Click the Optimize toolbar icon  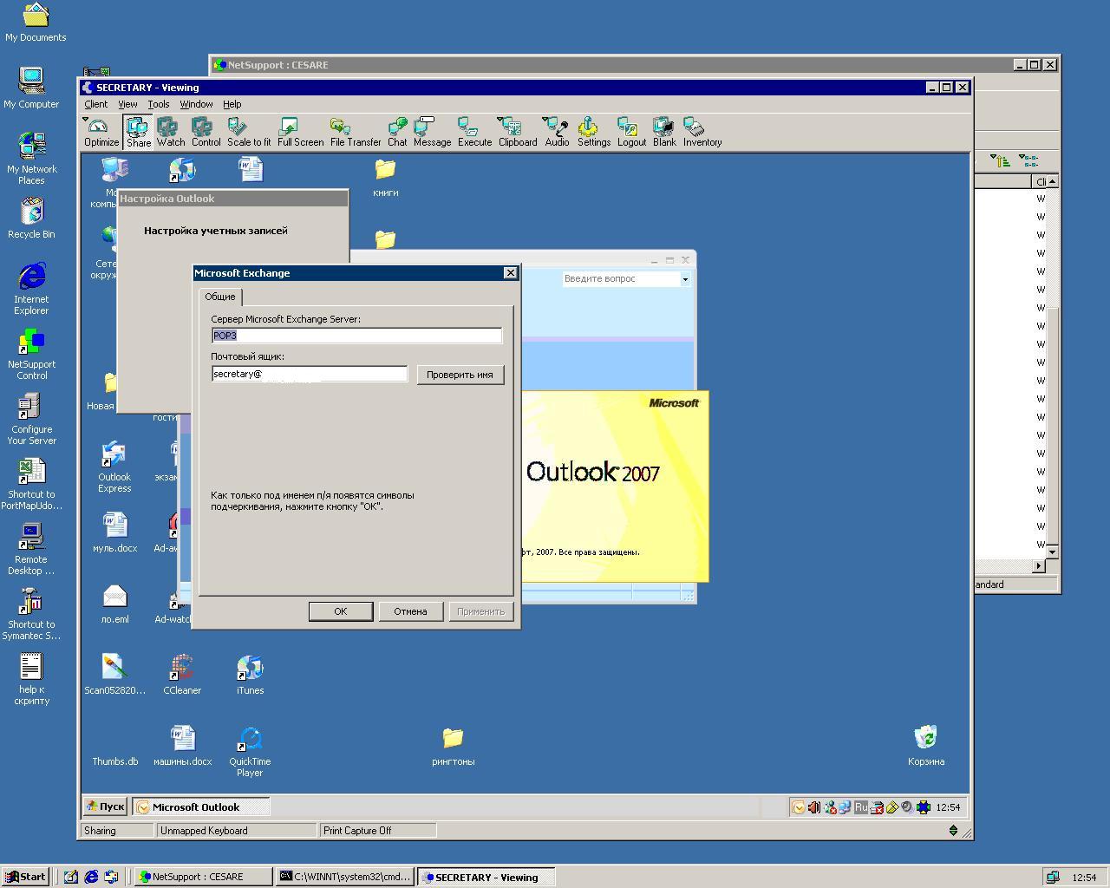tap(101, 132)
